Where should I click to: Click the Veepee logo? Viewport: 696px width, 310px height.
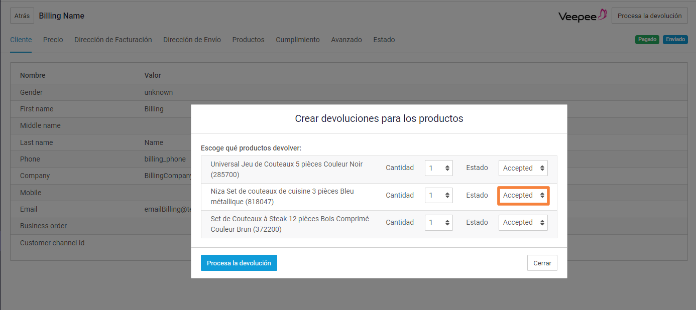[583, 16]
